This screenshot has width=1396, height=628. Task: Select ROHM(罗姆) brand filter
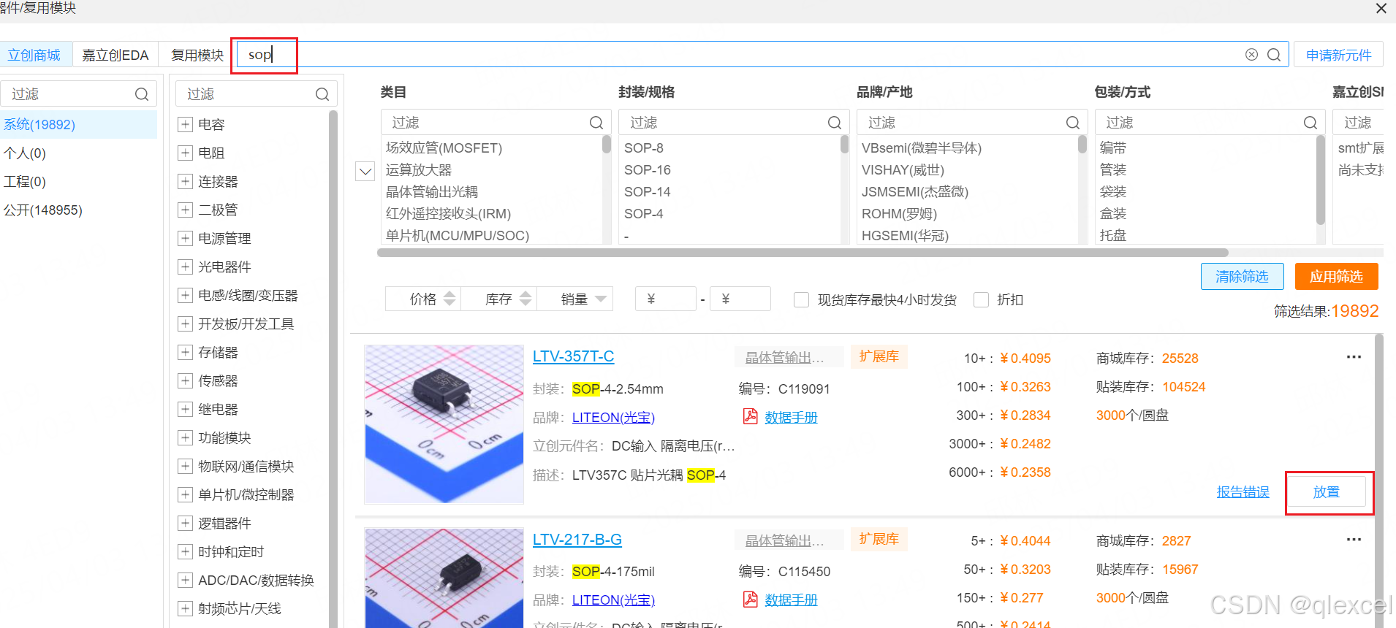[899, 213]
